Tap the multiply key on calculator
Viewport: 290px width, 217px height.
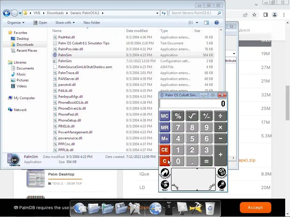(220, 127)
